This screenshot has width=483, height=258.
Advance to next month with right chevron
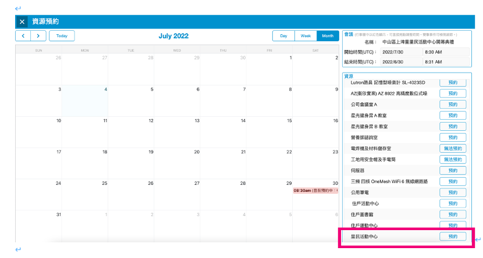(x=38, y=36)
